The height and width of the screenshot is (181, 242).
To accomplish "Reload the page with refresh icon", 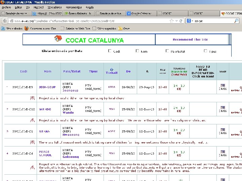I will pyautogui.click(x=181, y=21).
